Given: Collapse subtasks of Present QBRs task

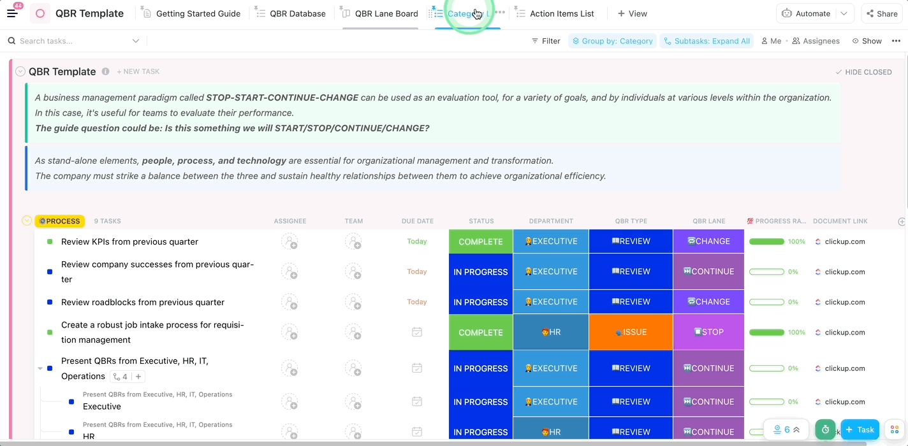Looking at the screenshot, I should [x=41, y=368].
